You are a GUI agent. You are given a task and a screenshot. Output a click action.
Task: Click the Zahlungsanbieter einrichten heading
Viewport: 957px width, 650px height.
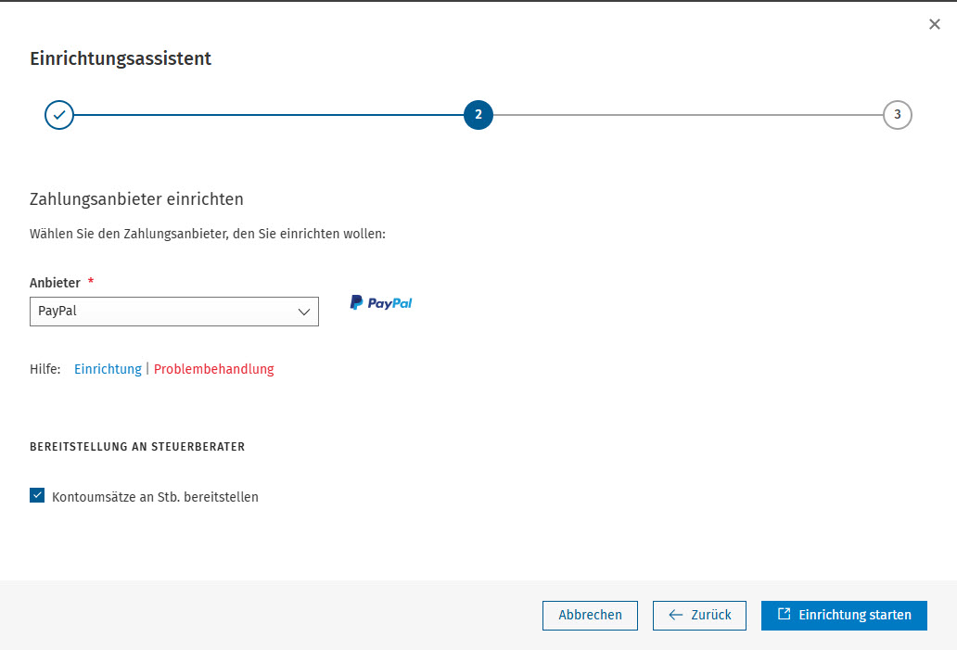pyautogui.click(x=136, y=199)
